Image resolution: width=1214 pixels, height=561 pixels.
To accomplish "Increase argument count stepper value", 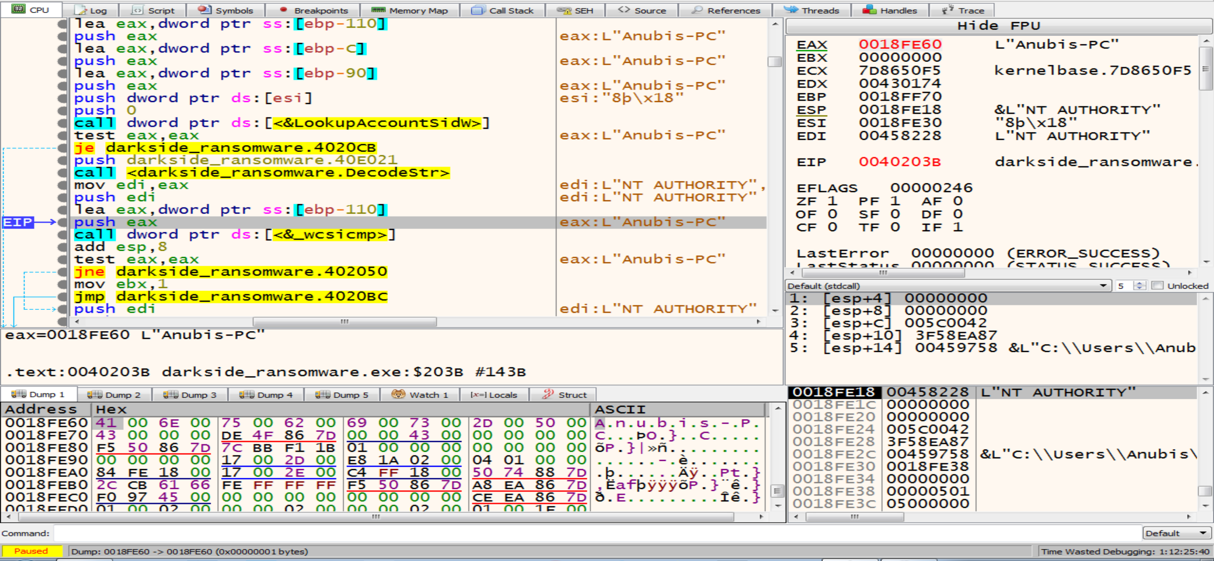I will tap(1139, 283).
